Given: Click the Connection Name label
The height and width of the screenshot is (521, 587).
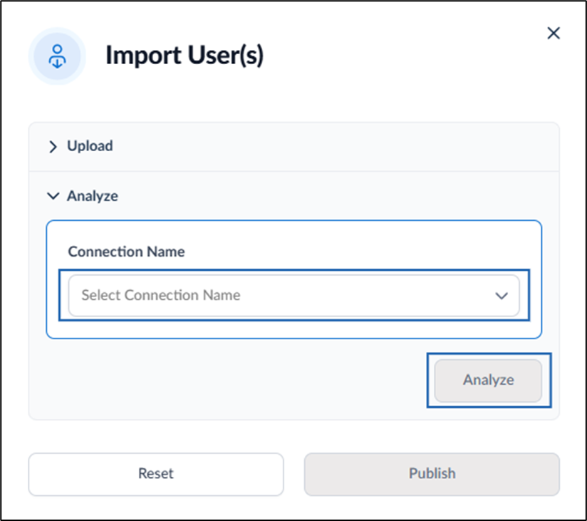Looking at the screenshot, I should coord(126,252).
